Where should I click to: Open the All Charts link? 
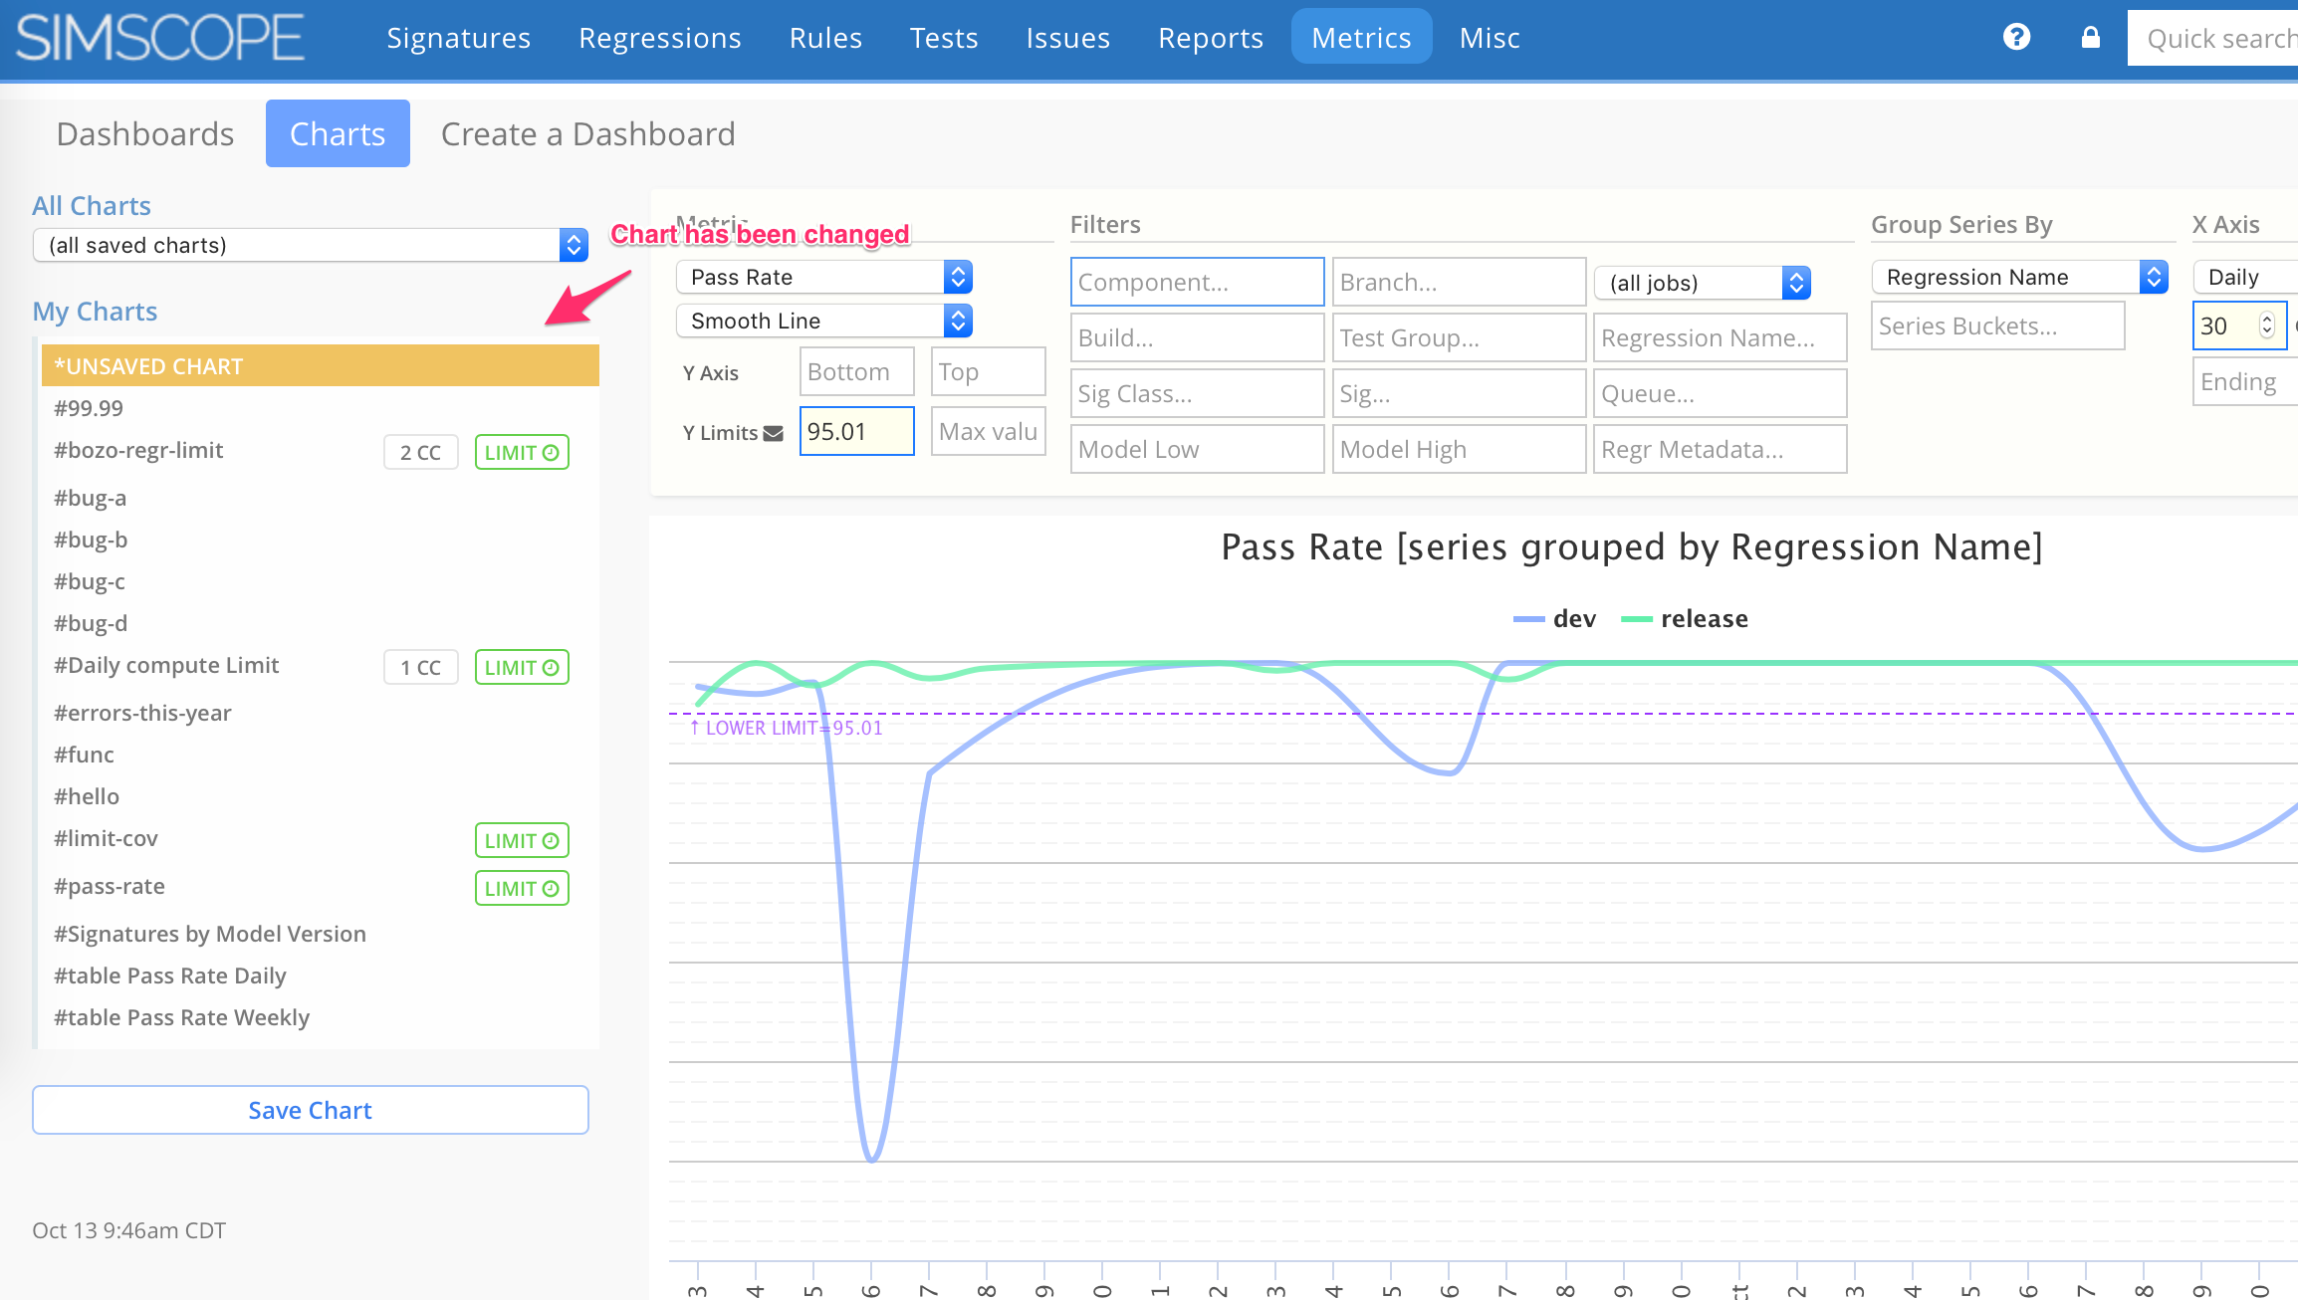tap(92, 206)
